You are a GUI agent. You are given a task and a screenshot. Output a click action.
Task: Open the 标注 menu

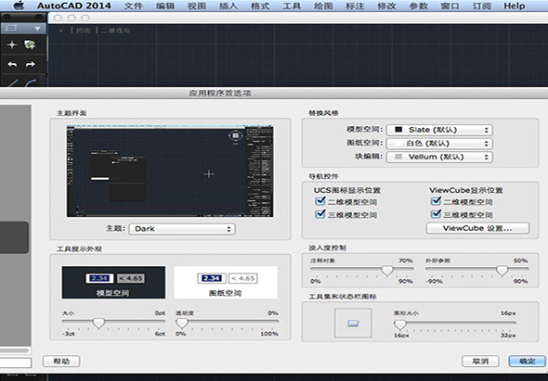click(x=355, y=6)
